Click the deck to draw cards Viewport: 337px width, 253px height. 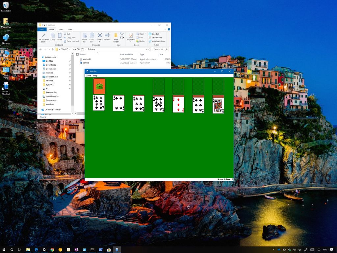(x=99, y=86)
